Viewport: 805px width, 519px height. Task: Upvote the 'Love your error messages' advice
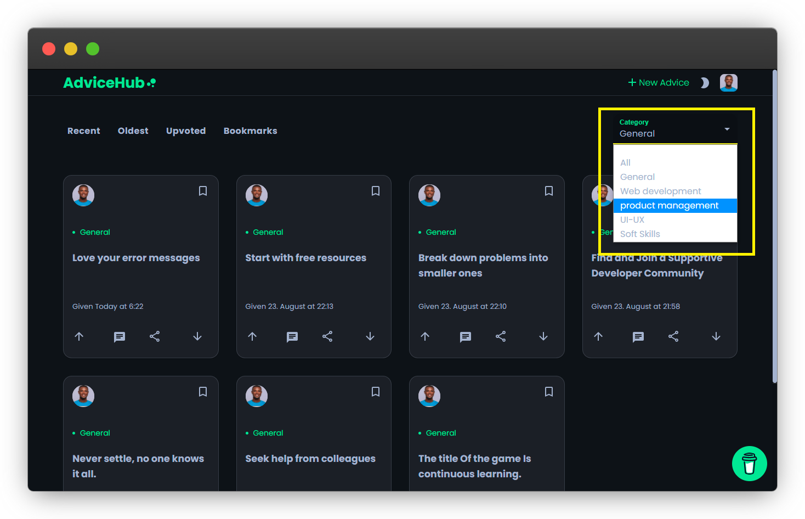pos(79,336)
